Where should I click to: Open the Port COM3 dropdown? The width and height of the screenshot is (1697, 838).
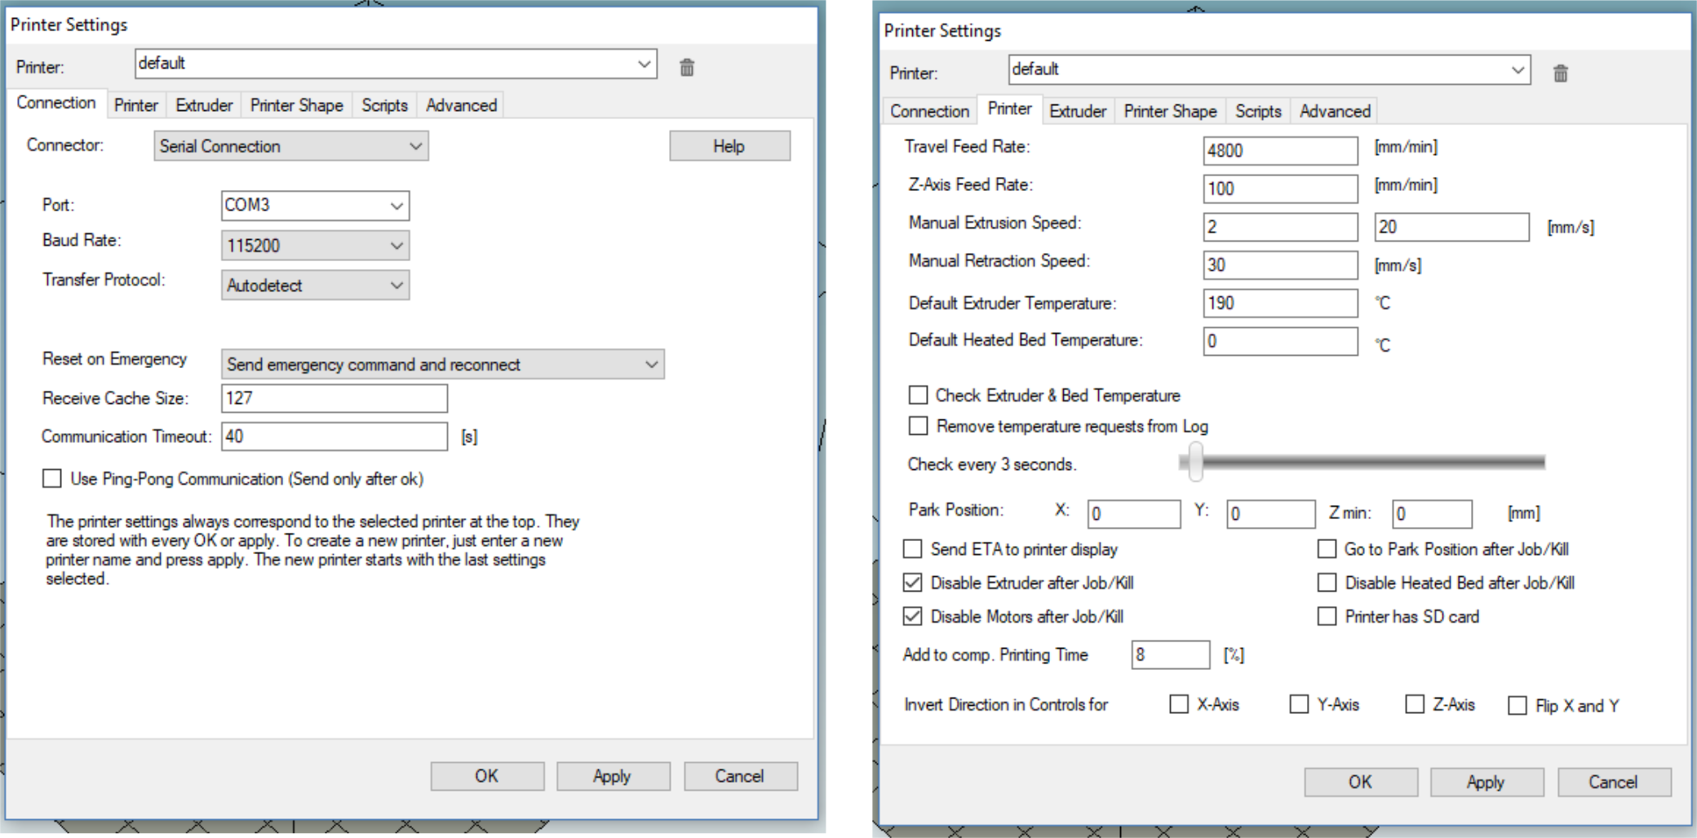point(315,206)
